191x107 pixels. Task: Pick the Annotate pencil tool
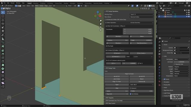point(3,35)
